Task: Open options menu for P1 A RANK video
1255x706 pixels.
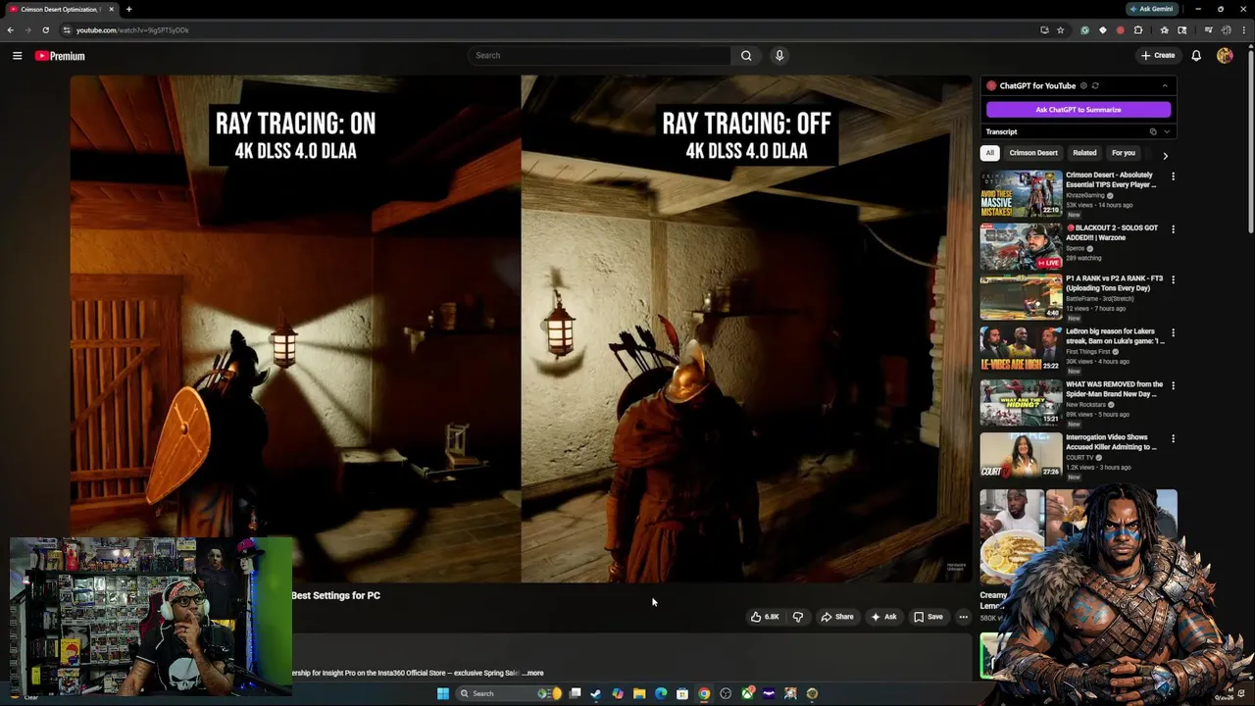Action: pos(1173,280)
